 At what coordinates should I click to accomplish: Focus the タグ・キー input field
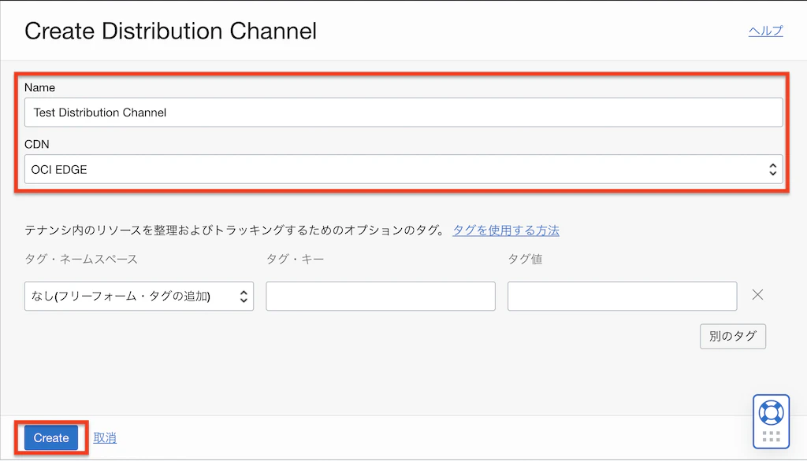381,296
